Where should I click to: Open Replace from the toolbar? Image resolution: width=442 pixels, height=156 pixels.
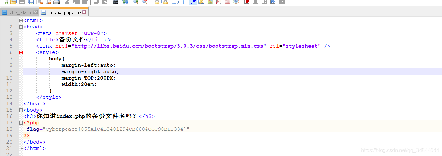coord(125,2)
